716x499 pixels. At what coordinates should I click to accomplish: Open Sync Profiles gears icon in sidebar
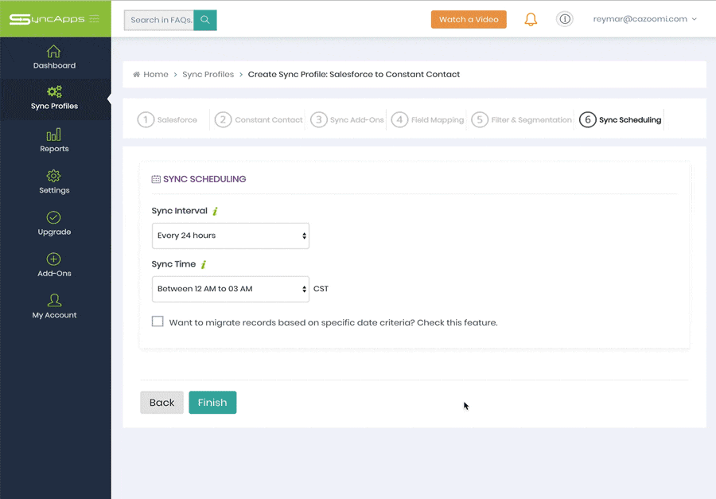coord(54,92)
